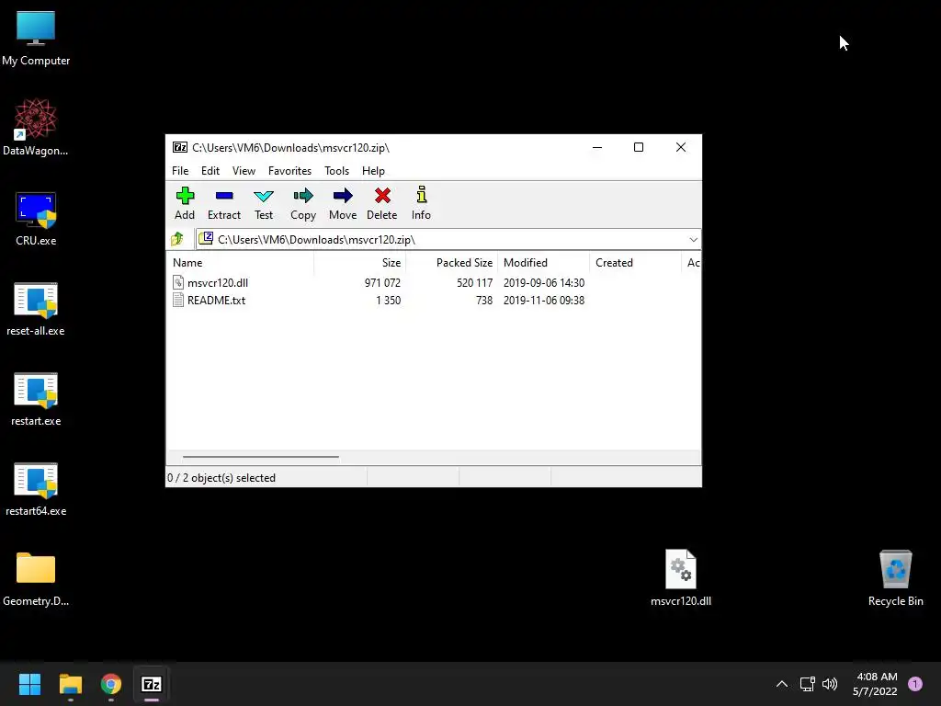Click the red Delete icon
The height and width of the screenshot is (706, 941).
pyautogui.click(x=382, y=196)
